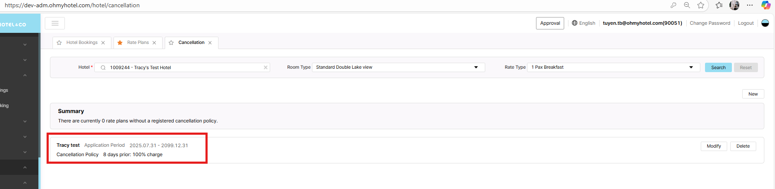Screen dimensions: 775x189
Task: Close the Hotel Bookings tab
Action: click(103, 43)
